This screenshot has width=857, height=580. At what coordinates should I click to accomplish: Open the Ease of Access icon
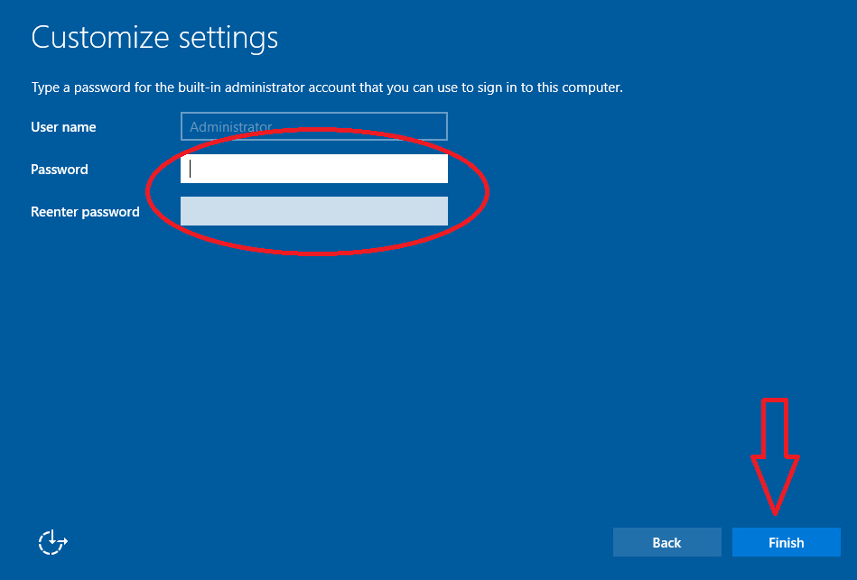(52, 542)
